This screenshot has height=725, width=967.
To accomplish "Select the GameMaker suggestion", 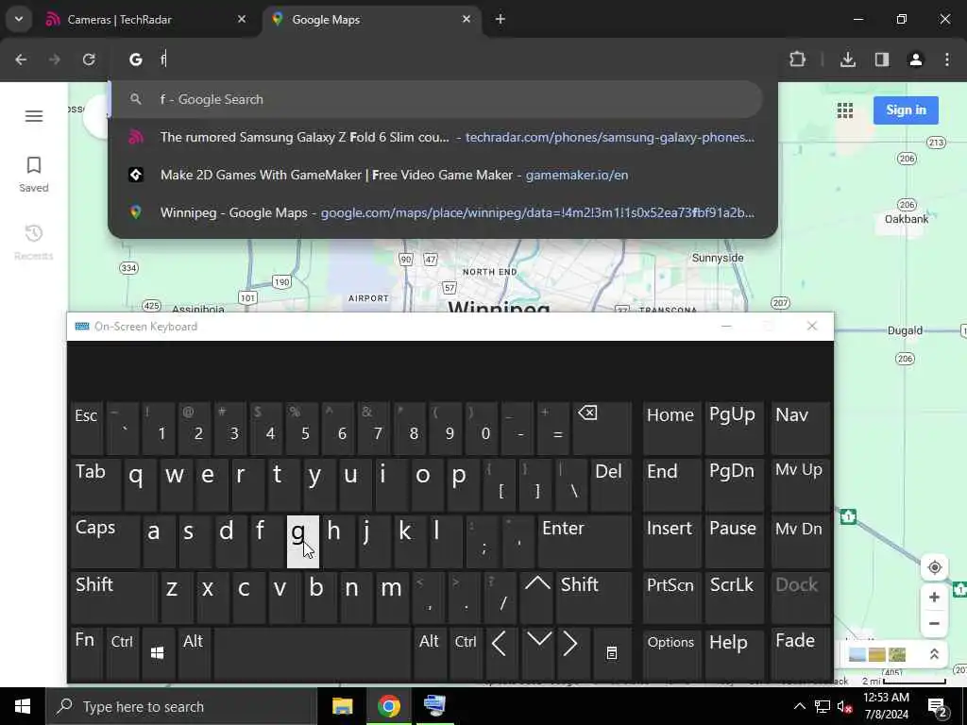I will [x=443, y=175].
